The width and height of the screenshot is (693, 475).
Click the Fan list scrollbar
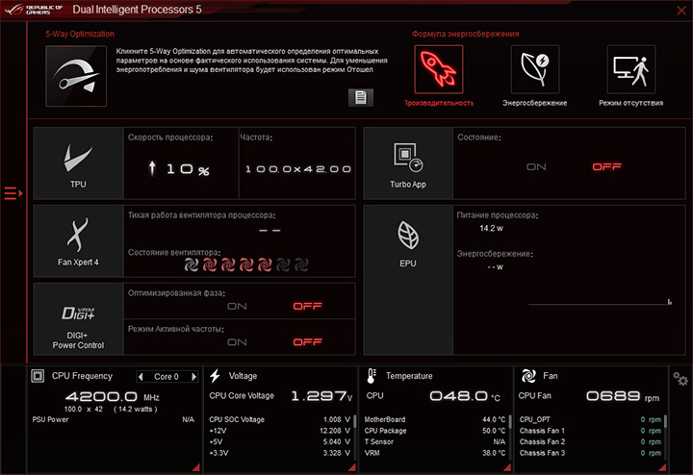665,421
